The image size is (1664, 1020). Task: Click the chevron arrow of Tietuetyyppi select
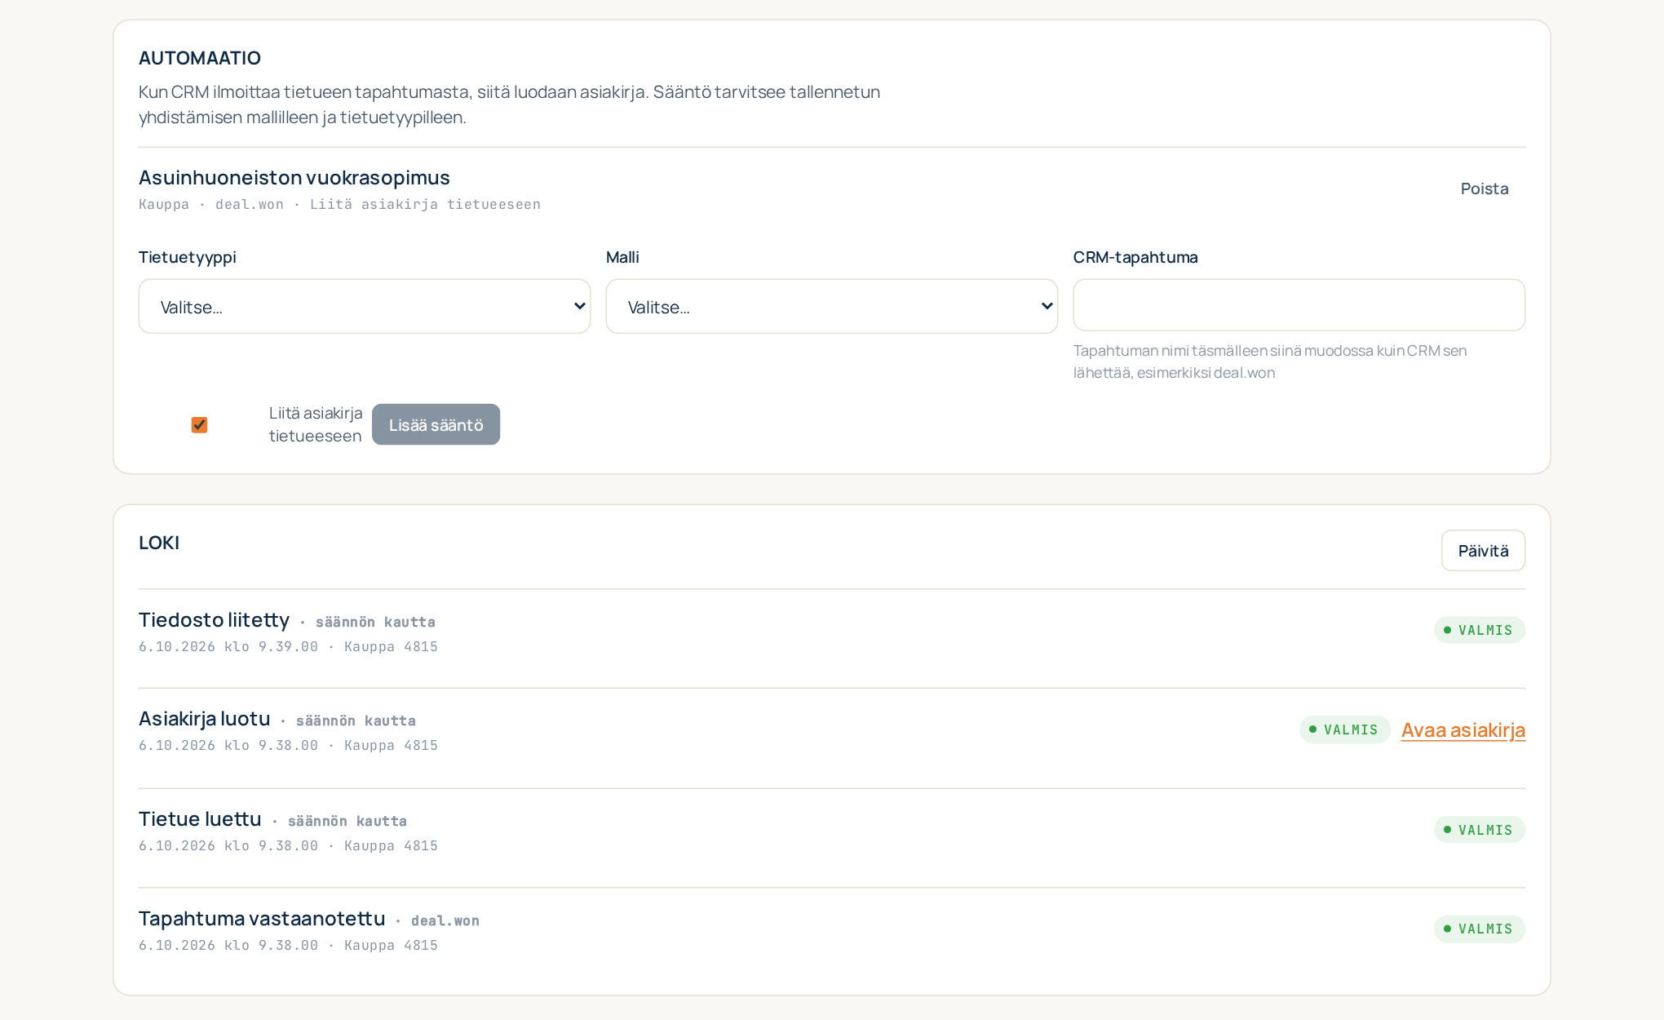click(580, 306)
